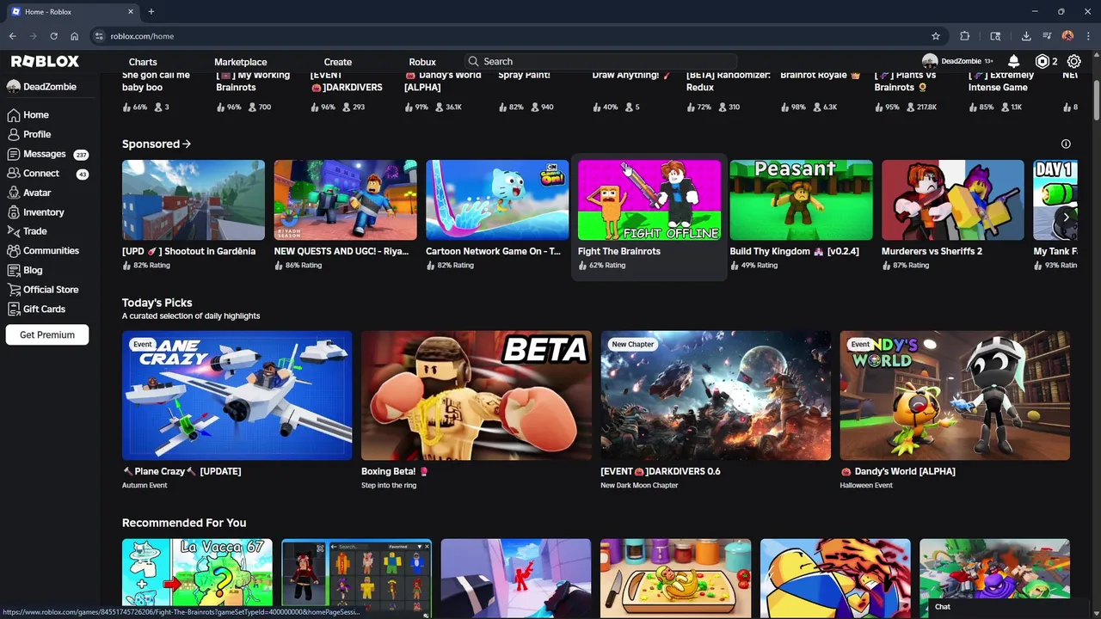This screenshot has height=619, width=1101.
Task: Go back with browser back arrow
Action: tap(12, 36)
